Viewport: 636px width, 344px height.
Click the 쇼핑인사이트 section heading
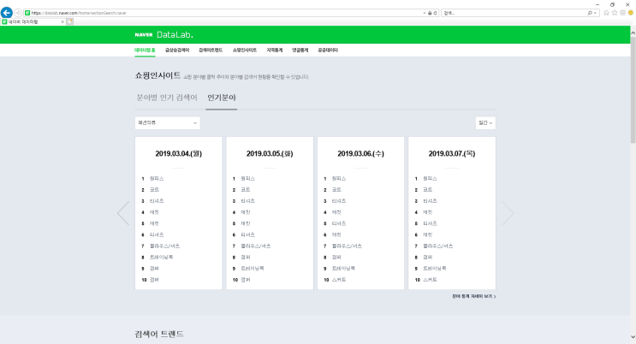[x=158, y=75]
